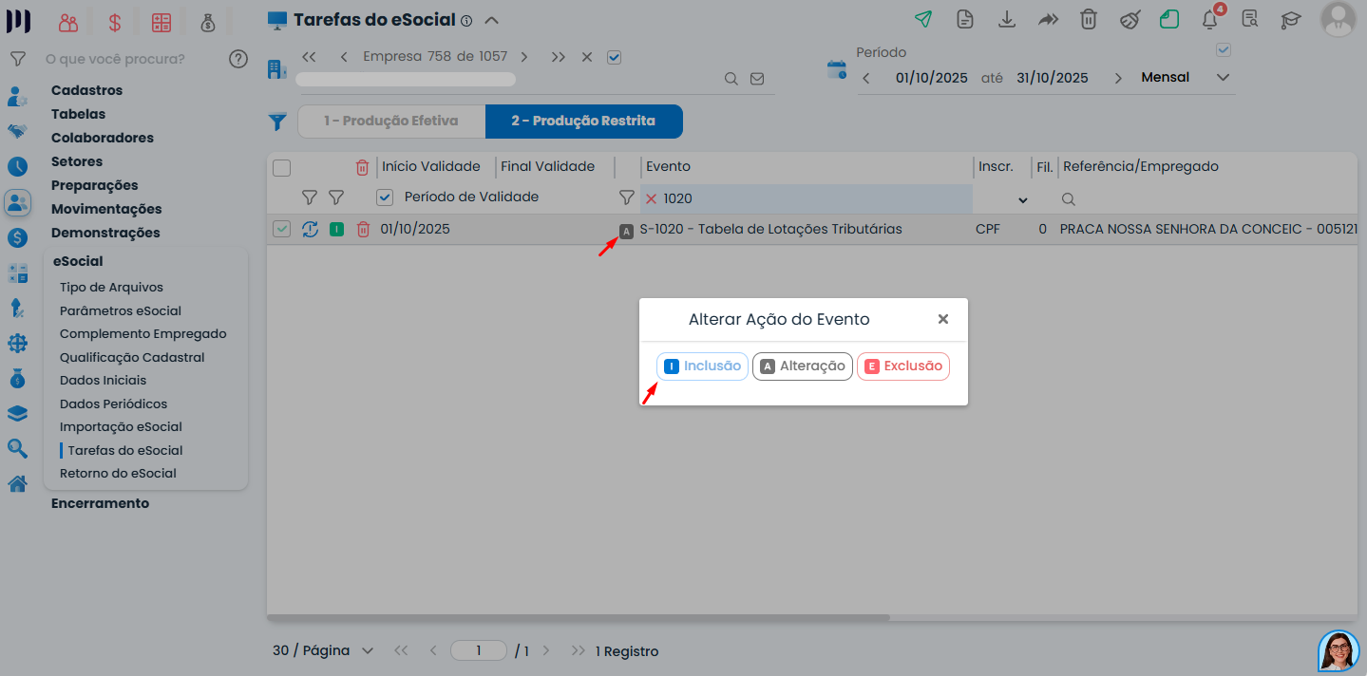Screen dimensions: 1367x676
Task: Click the horizontal scrollbar below the table
Action: point(579,618)
